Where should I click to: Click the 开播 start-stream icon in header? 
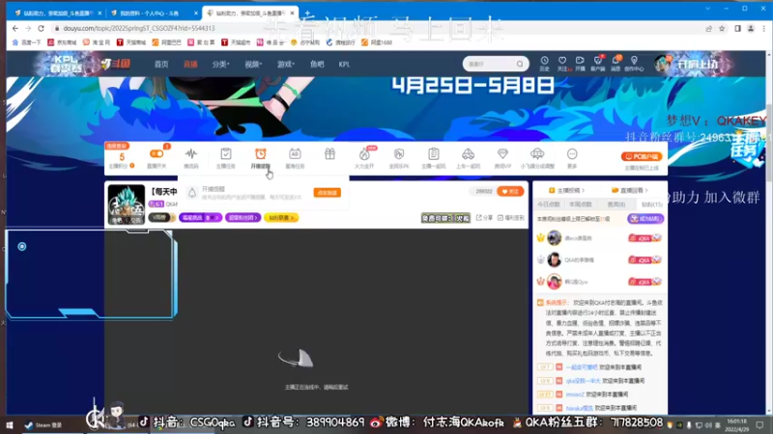coord(580,61)
